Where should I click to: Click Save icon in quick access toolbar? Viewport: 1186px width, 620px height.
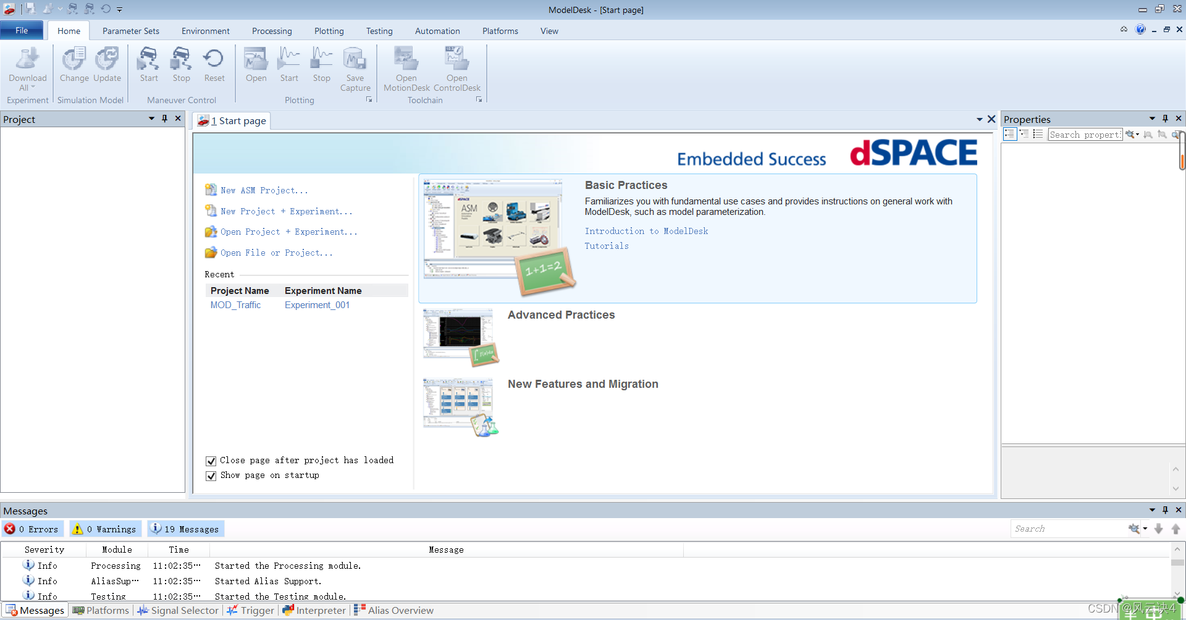coord(30,9)
